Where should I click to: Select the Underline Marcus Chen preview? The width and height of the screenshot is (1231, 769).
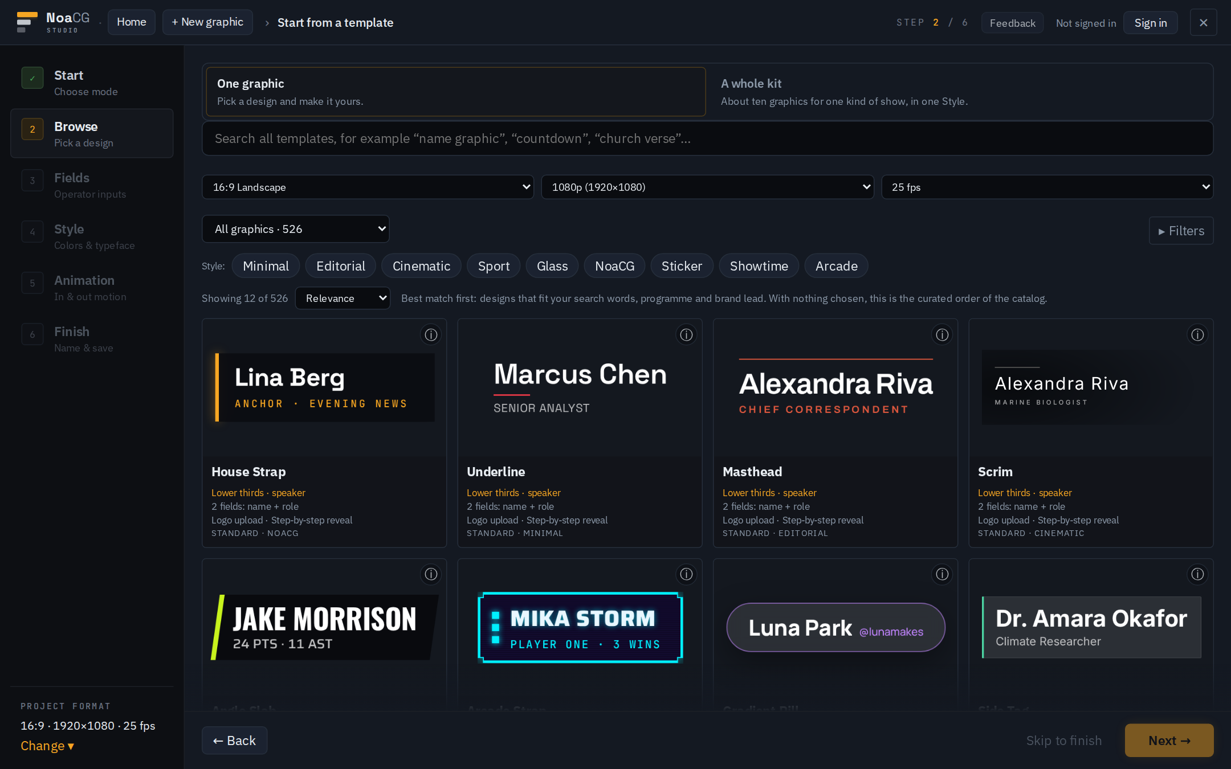[x=580, y=387]
